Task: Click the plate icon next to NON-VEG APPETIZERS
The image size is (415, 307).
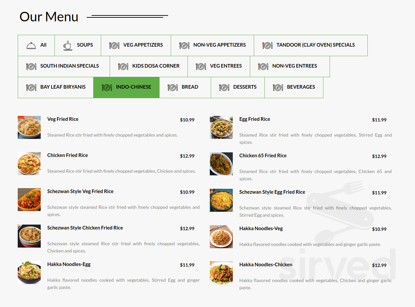Action: click(183, 45)
